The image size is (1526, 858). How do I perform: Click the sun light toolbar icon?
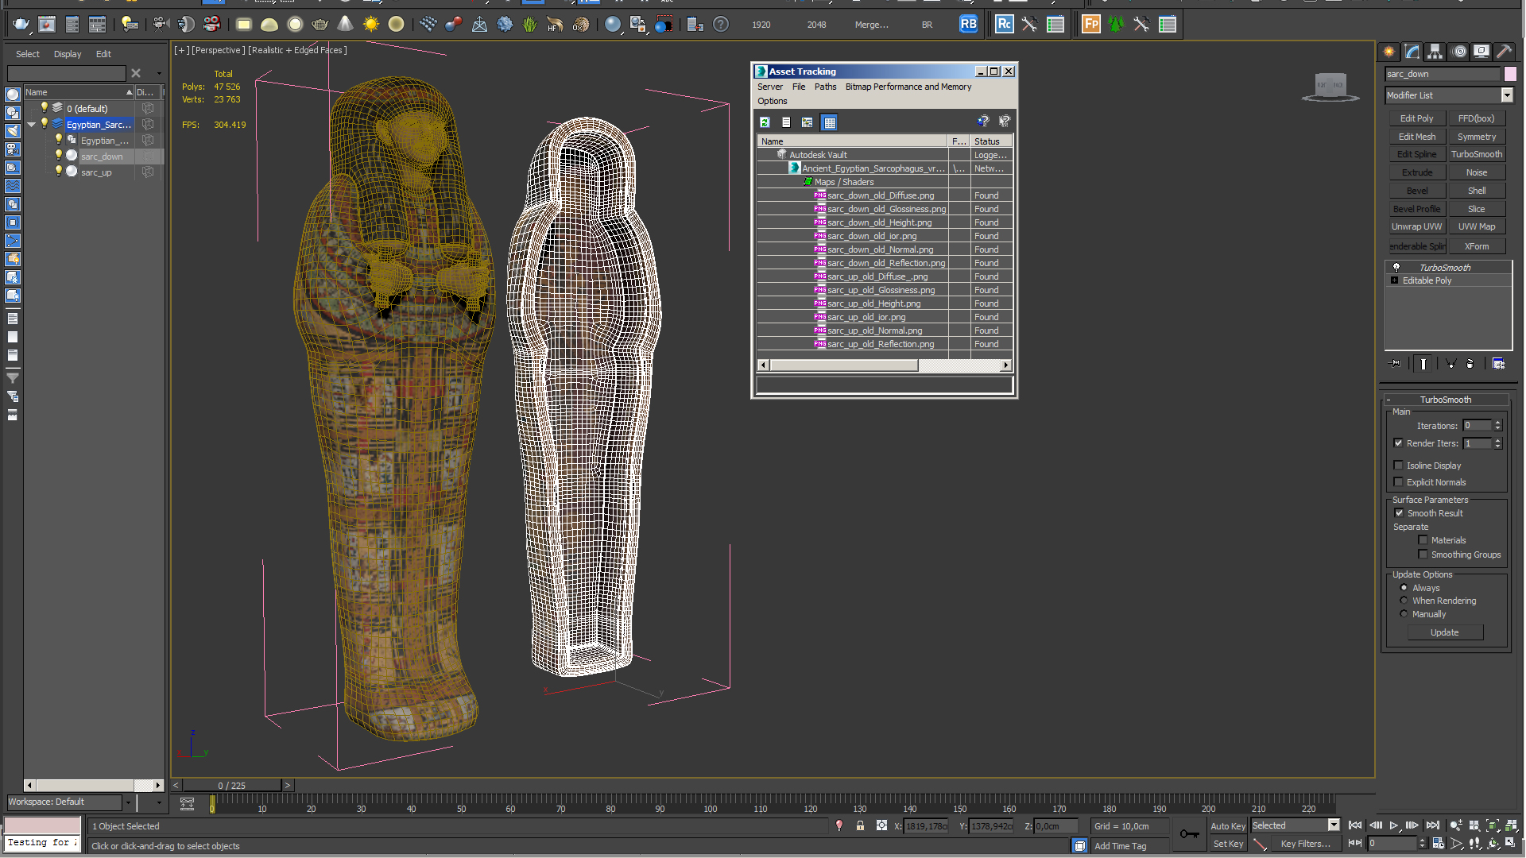[370, 25]
